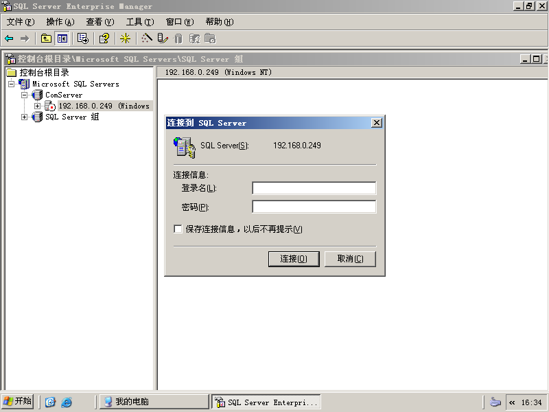Click the 控制台根目录 folder icon in tree
The height and width of the screenshot is (412, 549).
coord(12,73)
